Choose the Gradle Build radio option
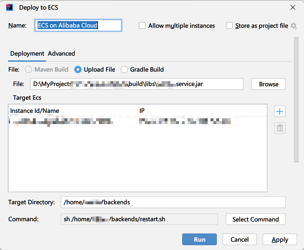The width and height of the screenshot is (304, 250). tap(124, 69)
